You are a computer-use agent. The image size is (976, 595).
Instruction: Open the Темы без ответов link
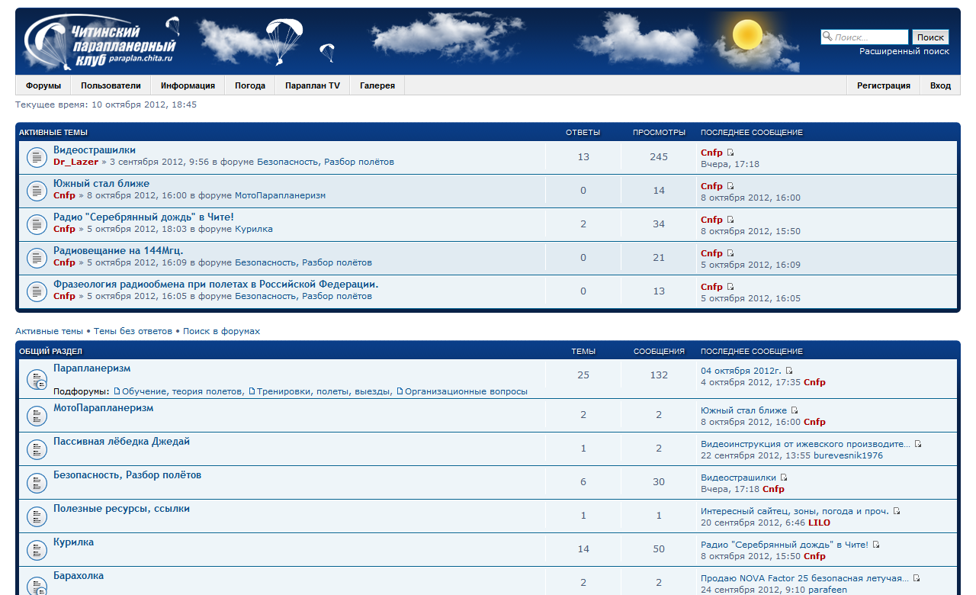(133, 331)
